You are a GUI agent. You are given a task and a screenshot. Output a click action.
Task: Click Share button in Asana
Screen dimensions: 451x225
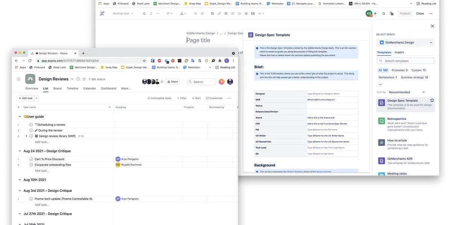(x=173, y=82)
